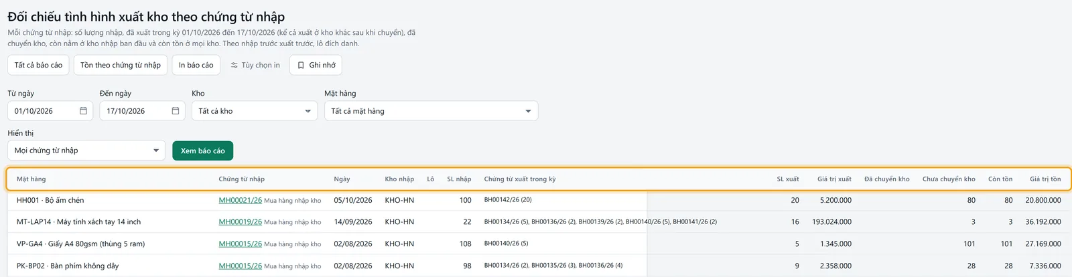Screen dimensions: 1072x277
Task: Click the Chứng từ xuất trong kỳ header
Action: point(520,179)
